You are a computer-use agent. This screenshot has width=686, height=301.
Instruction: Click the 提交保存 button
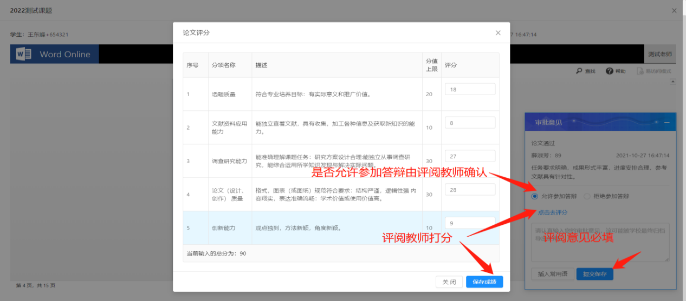tap(594, 274)
